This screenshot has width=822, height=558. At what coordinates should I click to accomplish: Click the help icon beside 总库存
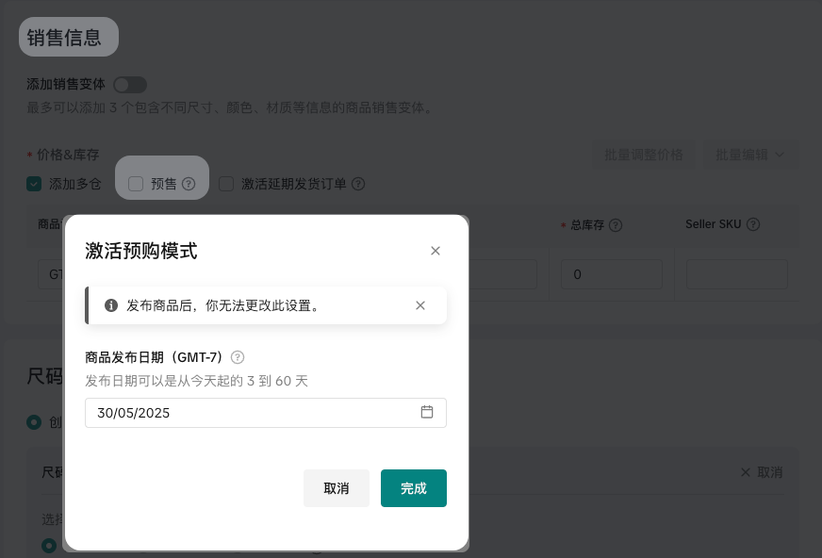tap(616, 225)
